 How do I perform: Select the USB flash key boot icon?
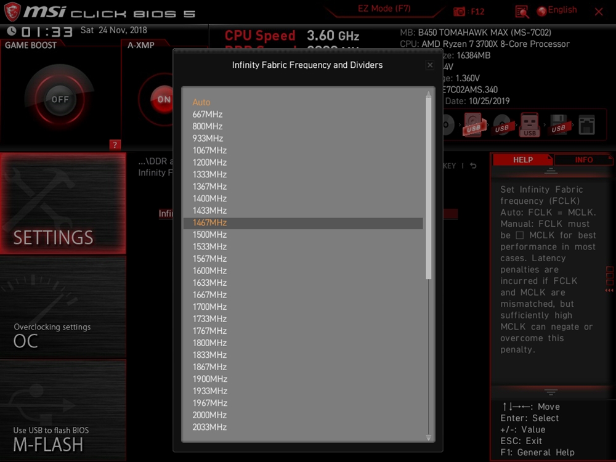click(530, 125)
